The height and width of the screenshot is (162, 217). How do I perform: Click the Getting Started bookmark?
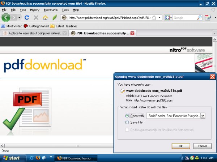[36, 26]
